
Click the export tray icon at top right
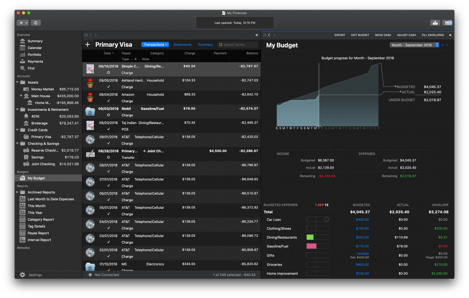(x=435, y=22)
